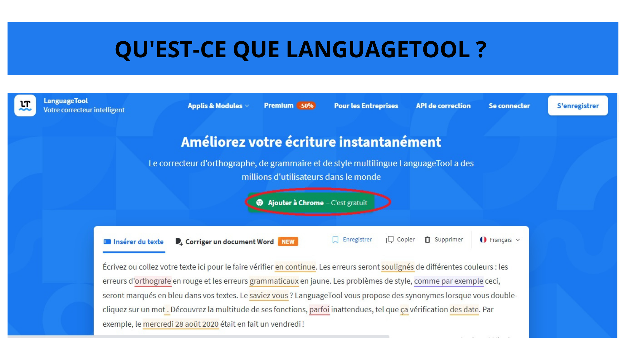Viewport: 626px width, 352px height.
Task: Click the copy icon beside Copier
Action: pos(390,240)
